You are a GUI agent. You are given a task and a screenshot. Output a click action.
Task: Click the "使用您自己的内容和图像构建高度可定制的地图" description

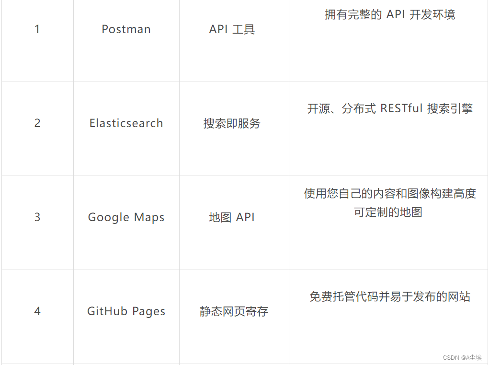click(x=390, y=203)
